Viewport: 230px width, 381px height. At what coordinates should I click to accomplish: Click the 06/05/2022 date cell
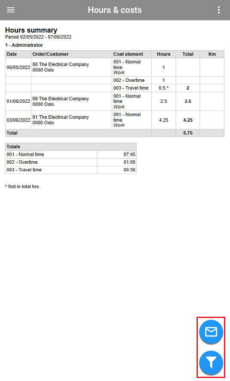pyautogui.click(x=18, y=67)
